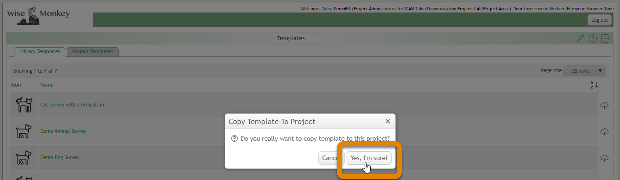Image resolution: width=620 pixels, height=180 pixels.
Task: Confirm with Yes, I'm sure! button
Action: [x=369, y=158]
